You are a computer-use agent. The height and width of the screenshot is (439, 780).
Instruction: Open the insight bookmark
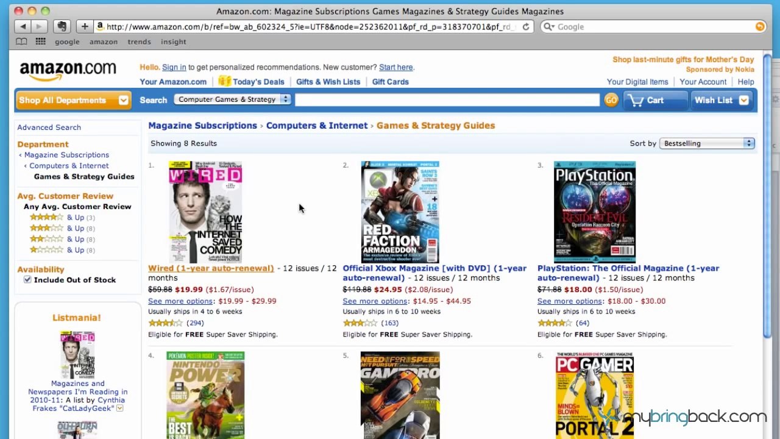174,42
